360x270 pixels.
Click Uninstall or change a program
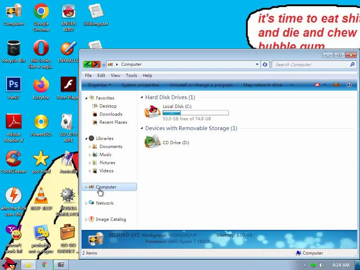[x=201, y=85]
